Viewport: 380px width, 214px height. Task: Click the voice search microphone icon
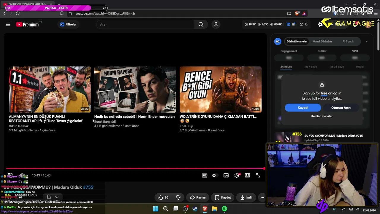click(x=216, y=24)
